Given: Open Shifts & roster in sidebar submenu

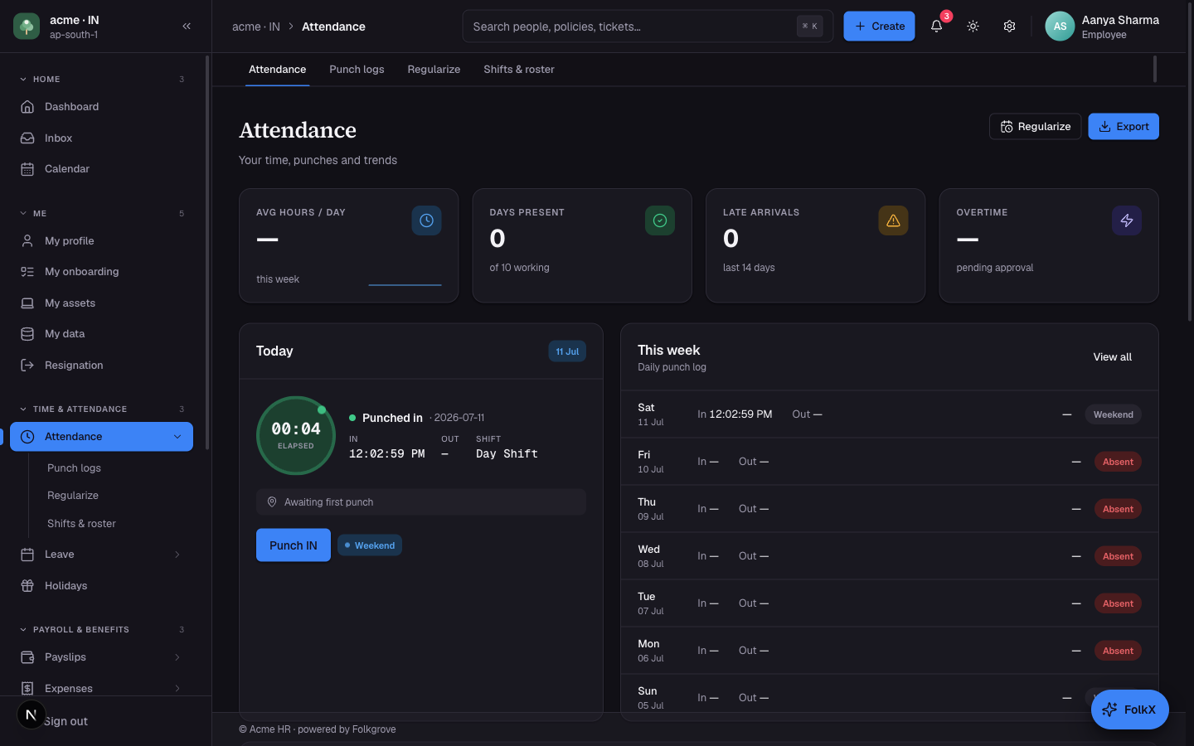Looking at the screenshot, I should [81, 524].
